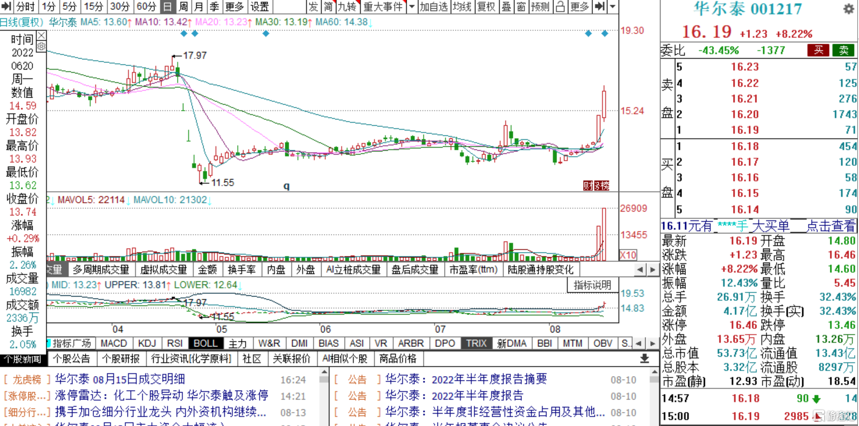Switch to 分时 intraday chart

tap(25, 7)
